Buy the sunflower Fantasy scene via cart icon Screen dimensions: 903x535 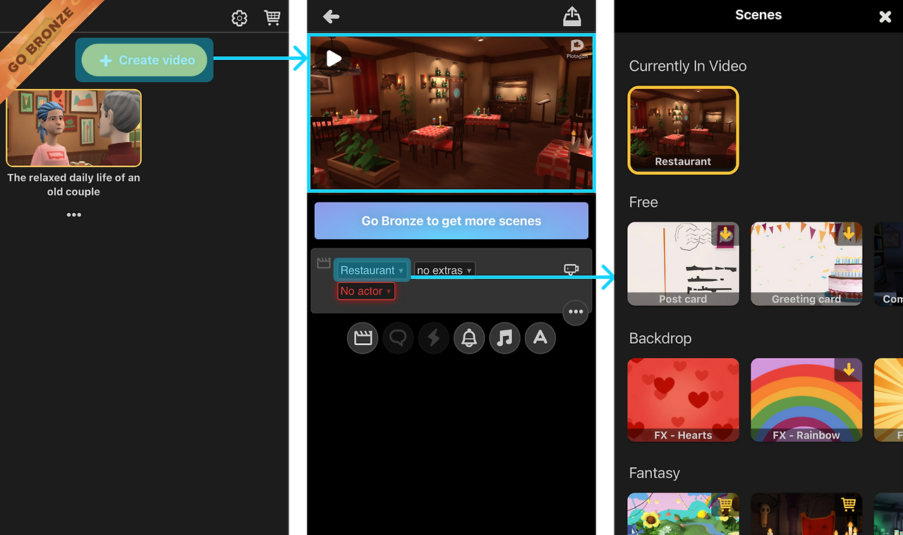(726, 505)
